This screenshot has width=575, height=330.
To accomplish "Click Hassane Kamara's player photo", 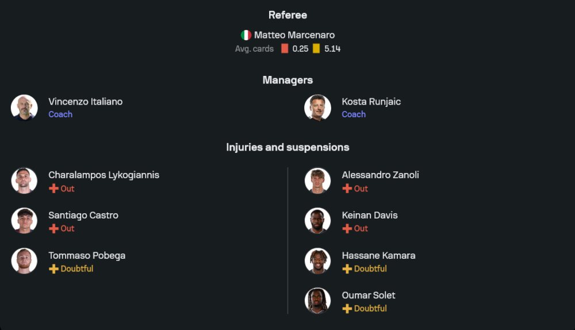I will (317, 261).
